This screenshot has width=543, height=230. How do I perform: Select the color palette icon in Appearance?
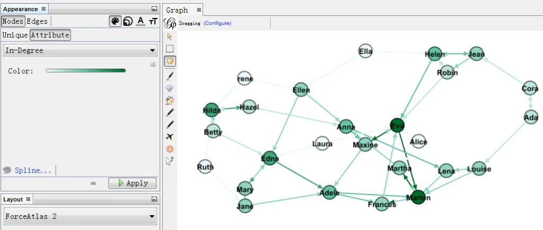115,21
